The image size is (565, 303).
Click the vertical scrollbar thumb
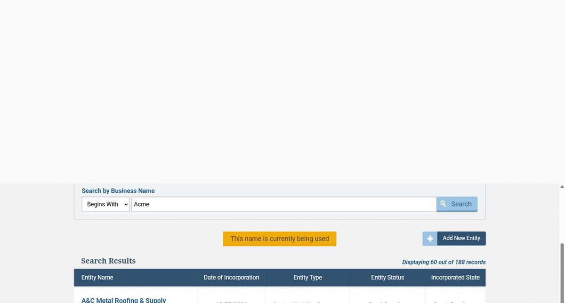(562, 272)
